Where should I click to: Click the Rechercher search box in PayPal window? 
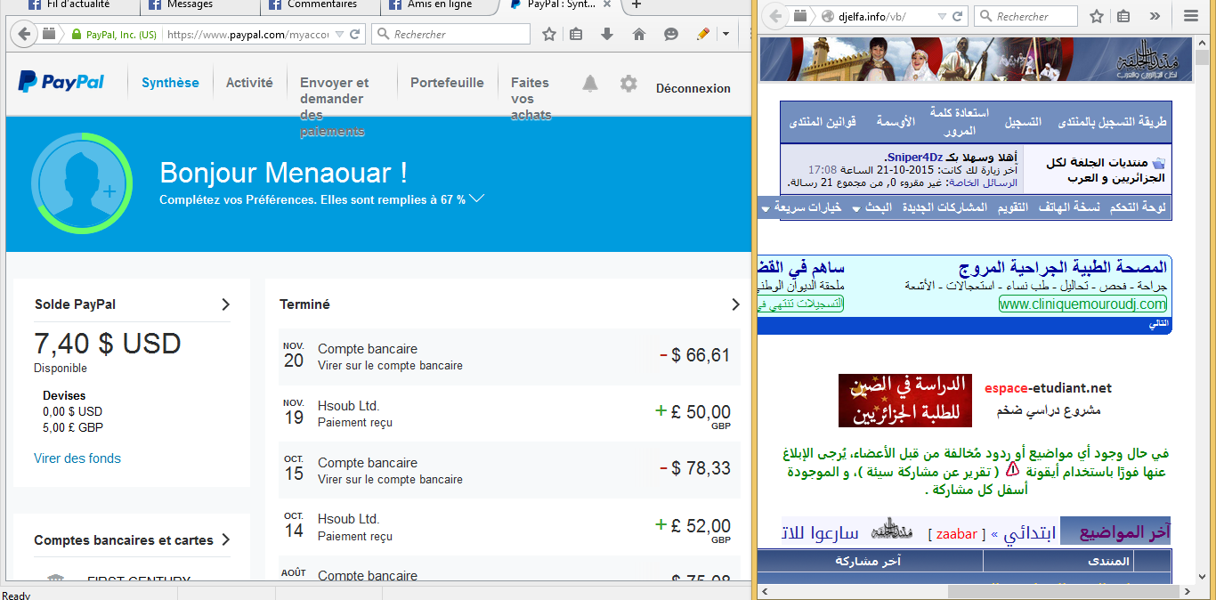450,35
